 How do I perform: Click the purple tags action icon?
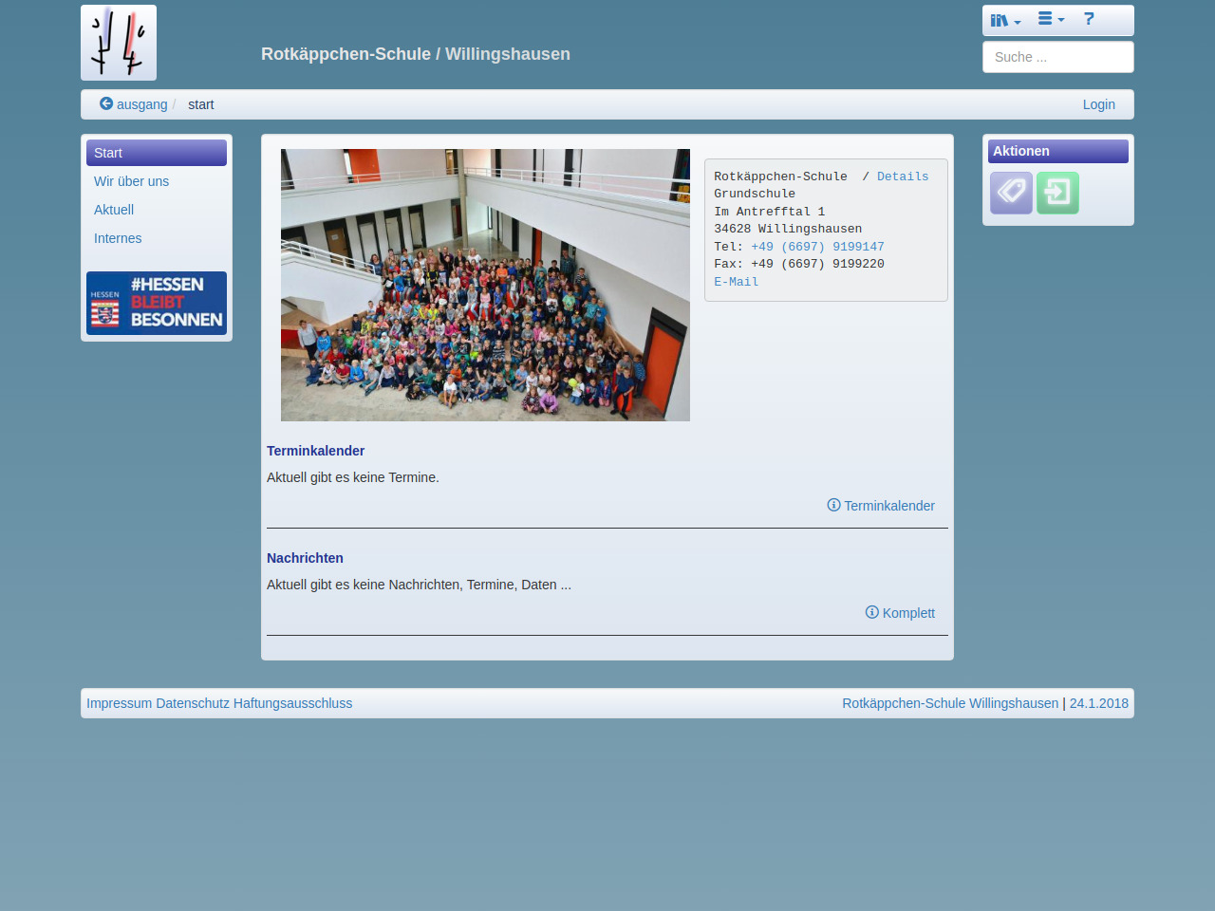[x=1011, y=193]
